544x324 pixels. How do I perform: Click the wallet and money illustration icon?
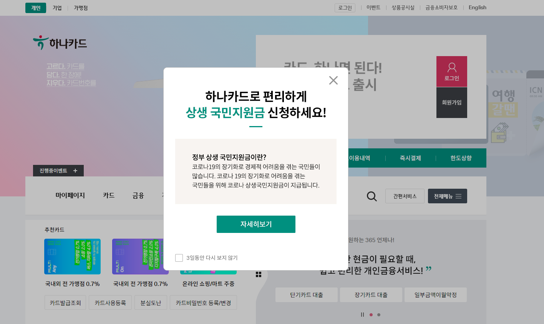tap(500, 133)
